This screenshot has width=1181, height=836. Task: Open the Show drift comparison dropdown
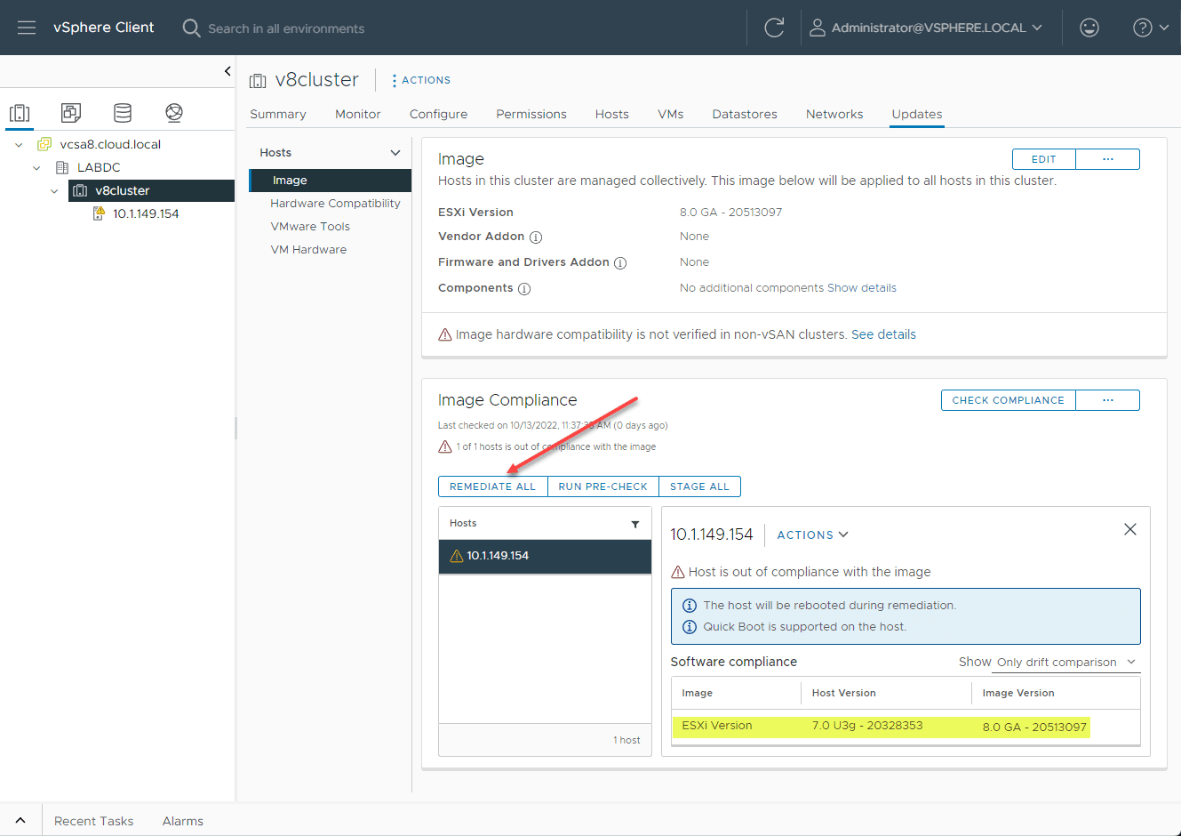point(1066,663)
